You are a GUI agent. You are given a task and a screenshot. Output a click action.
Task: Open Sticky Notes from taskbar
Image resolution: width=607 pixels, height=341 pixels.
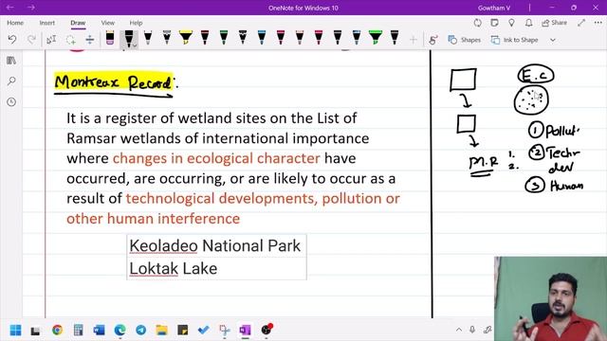183,330
